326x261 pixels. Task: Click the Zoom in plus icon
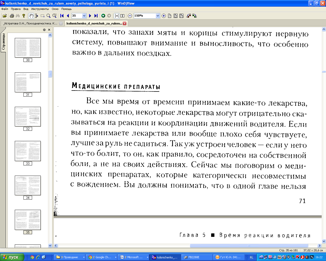click(x=164, y=16)
